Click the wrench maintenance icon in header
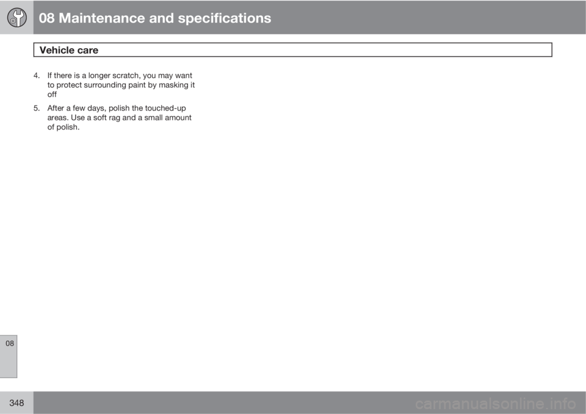The width and height of the screenshot is (586, 414). 17,18
